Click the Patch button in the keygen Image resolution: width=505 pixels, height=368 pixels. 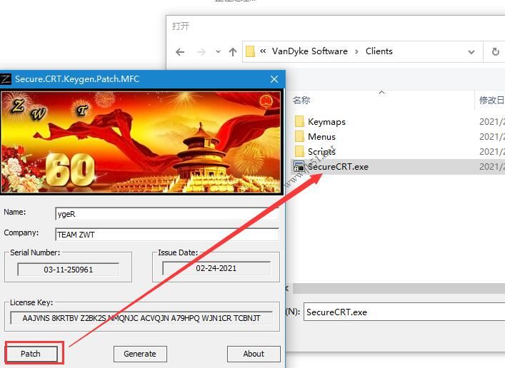[31, 354]
